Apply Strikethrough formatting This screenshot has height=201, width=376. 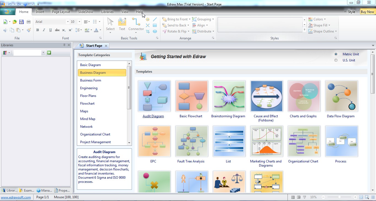[x=57, y=30]
